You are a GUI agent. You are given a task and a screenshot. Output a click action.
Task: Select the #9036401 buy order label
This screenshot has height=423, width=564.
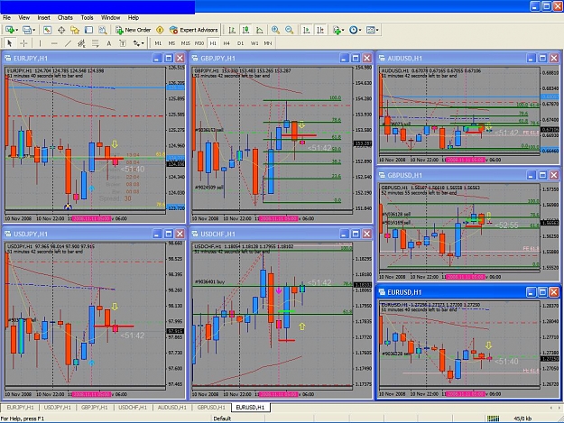pyautogui.click(x=209, y=282)
